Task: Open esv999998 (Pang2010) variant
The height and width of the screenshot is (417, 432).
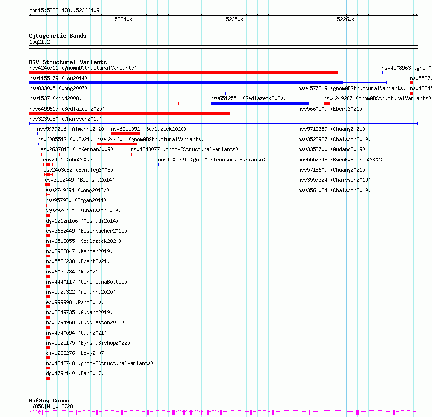Action: (75, 302)
